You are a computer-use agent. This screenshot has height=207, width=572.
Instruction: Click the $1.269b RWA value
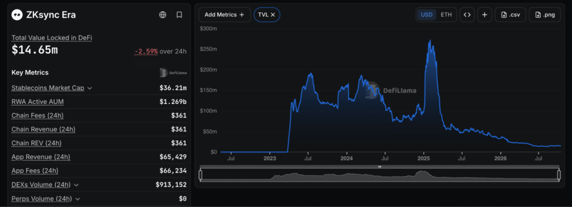[x=173, y=102]
